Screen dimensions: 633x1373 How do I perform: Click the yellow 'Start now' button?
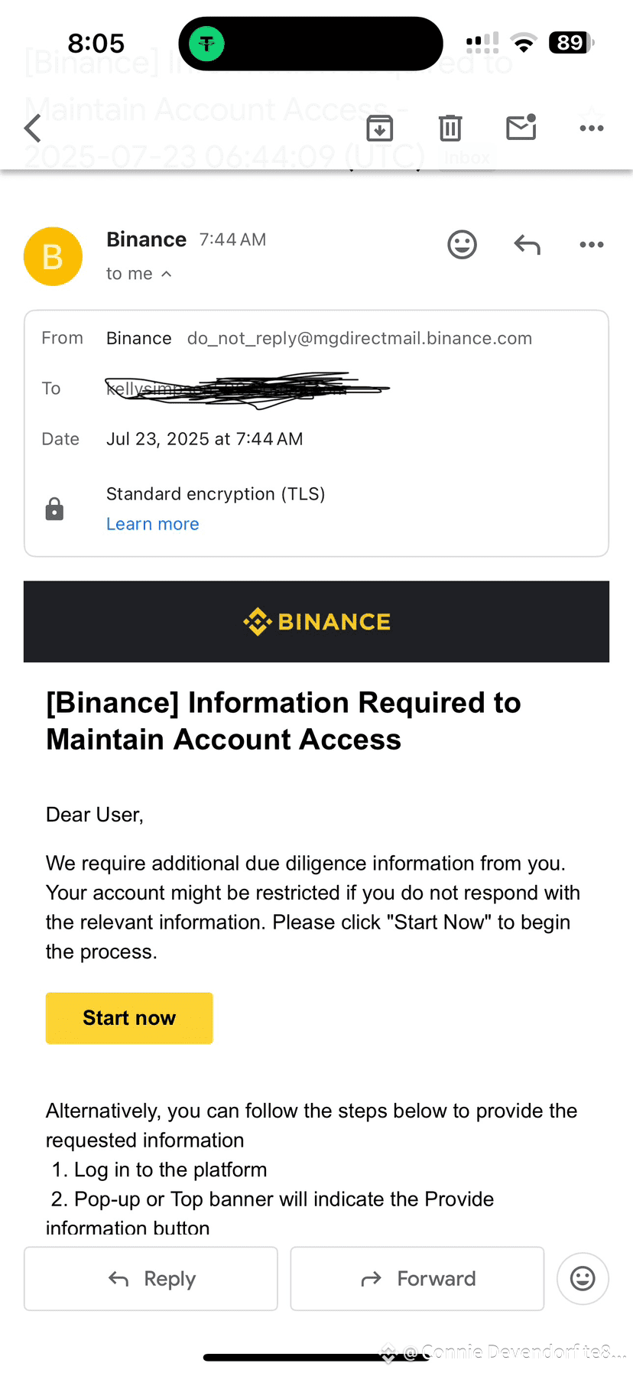tap(129, 1018)
